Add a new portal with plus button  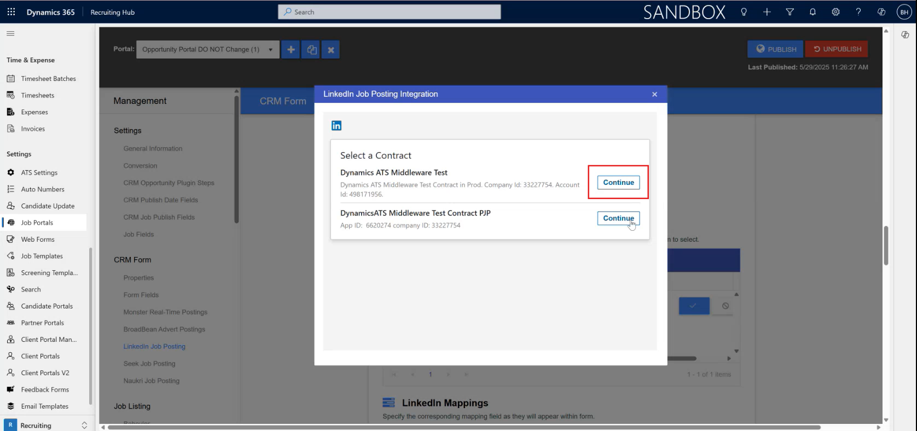click(291, 50)
